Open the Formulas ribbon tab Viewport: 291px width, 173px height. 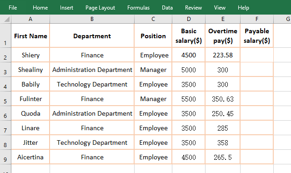(x=138, y=8)
